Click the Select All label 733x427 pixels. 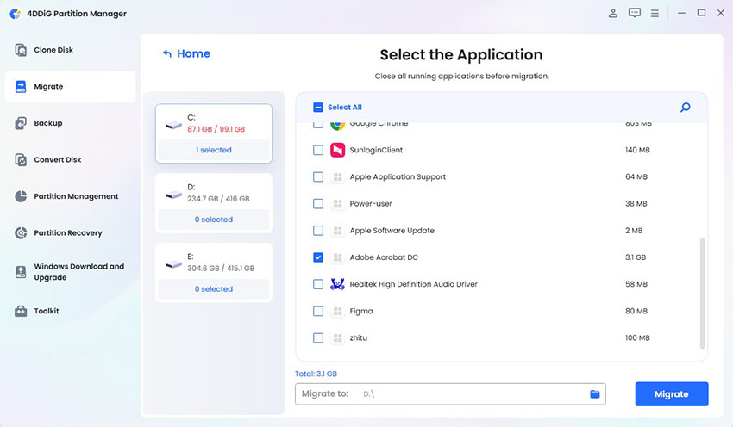pyautogui.click(x=345, y=108)
